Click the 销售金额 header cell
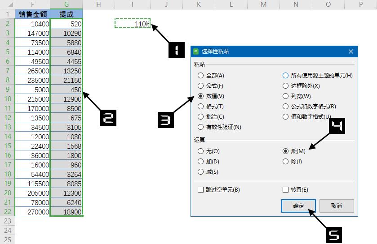The height and width of the screenshot is (244, 377). (x=32, y=14)
